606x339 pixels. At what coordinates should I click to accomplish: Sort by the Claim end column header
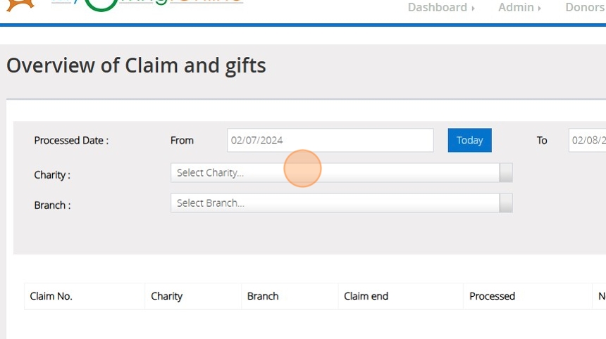(x=366, y=296)
